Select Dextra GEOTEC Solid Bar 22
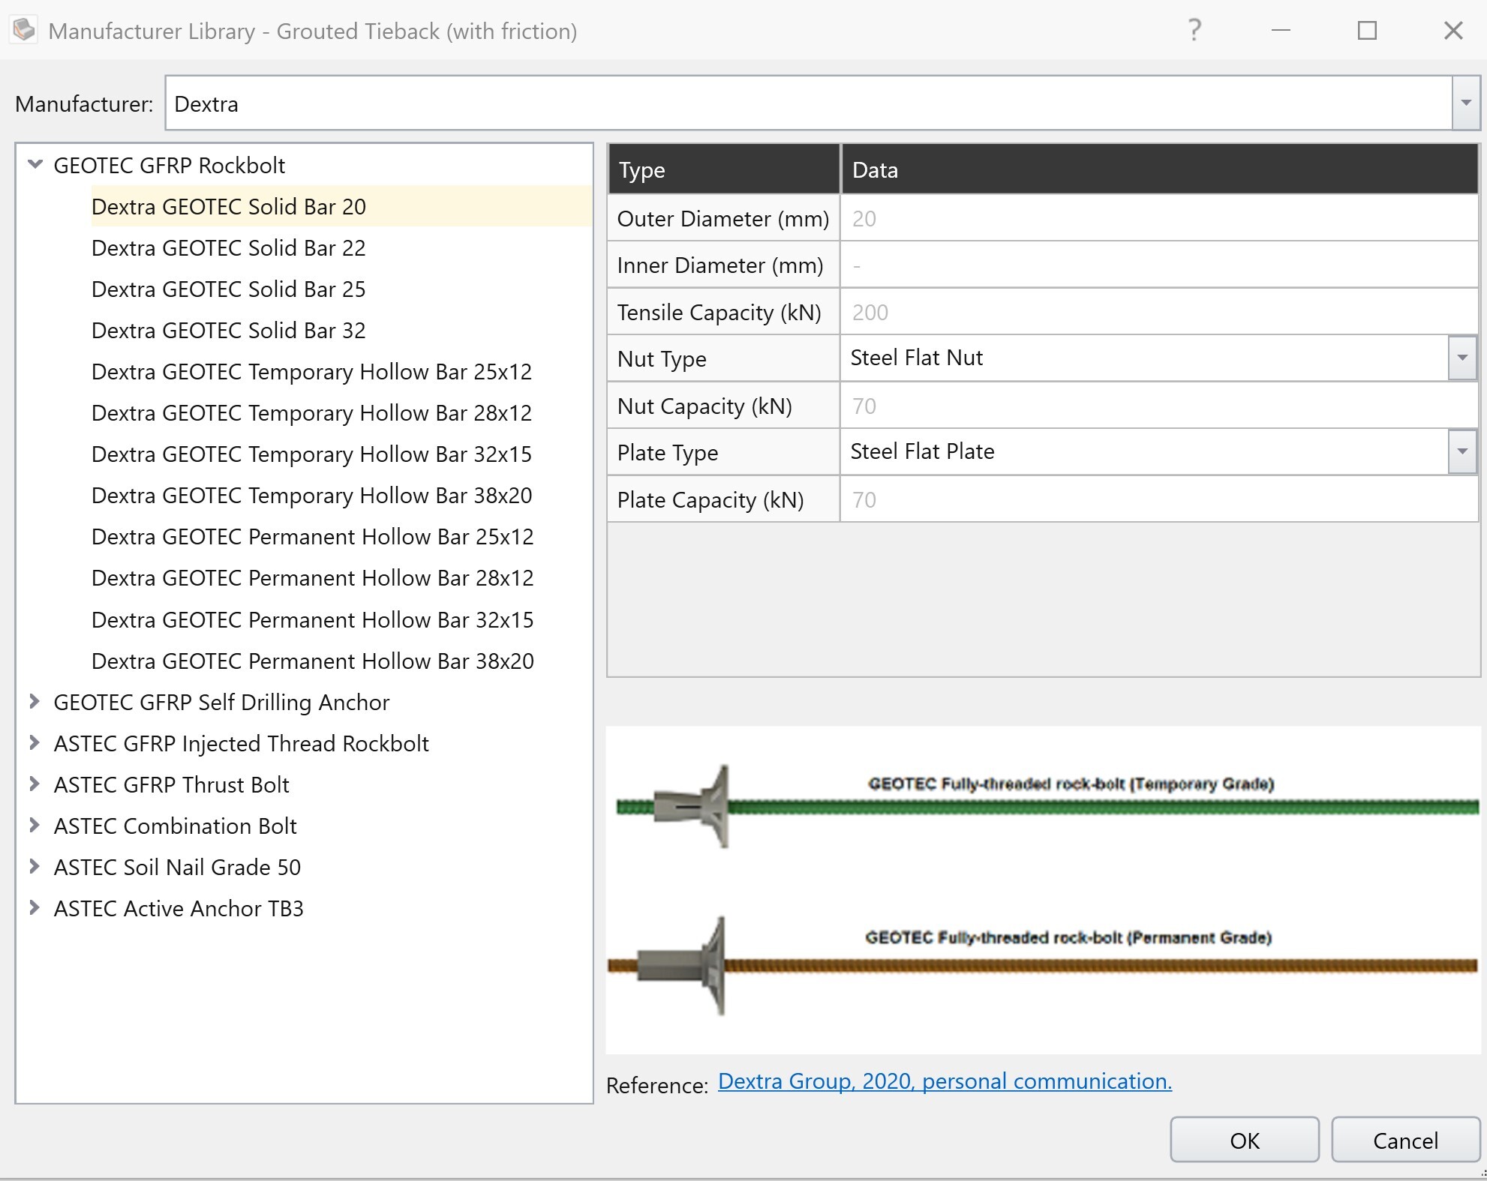Viewport: 1487px width, 1181px height. coord(229,247)
